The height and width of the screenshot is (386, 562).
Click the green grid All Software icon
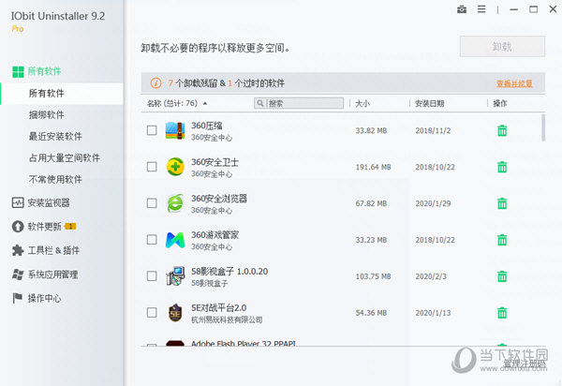(x=18, y=72)
